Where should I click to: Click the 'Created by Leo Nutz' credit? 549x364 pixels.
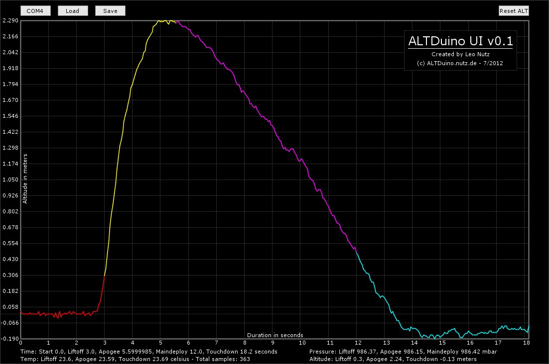click(460, 54)
